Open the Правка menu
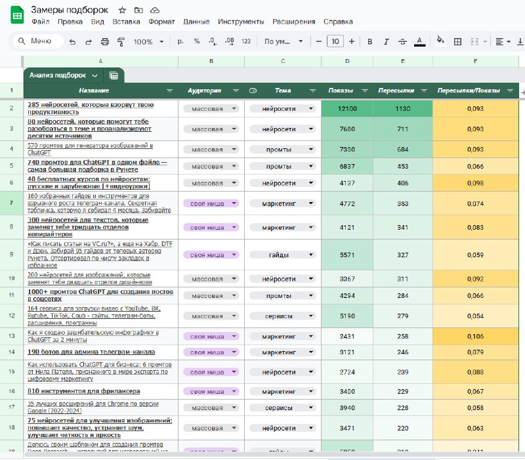 [x=70, y=22]
